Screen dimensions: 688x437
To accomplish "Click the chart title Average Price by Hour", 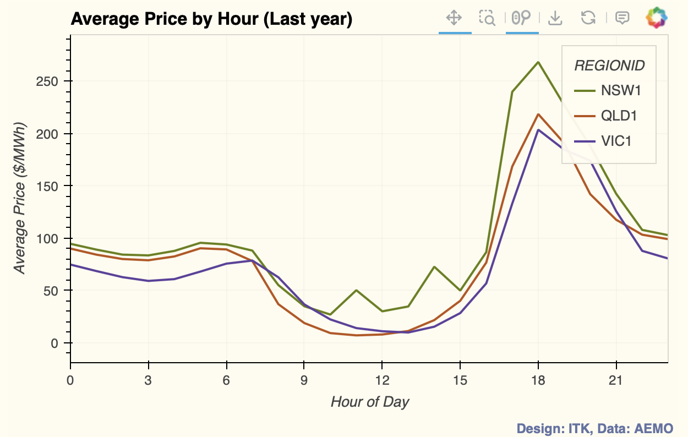I will pyautogui.click(x=211, y=19).
